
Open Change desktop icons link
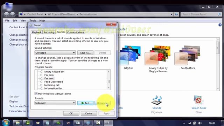click(x=19, y=35)
